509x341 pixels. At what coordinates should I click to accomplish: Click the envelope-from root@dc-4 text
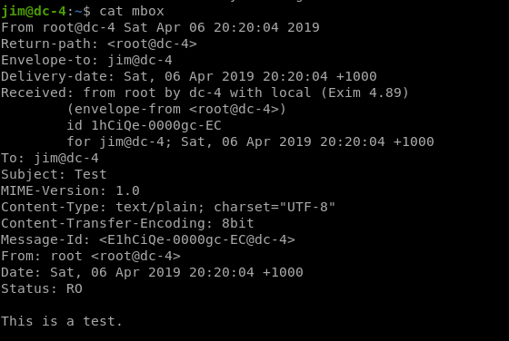pyautogui.click(x=176, y=109)
